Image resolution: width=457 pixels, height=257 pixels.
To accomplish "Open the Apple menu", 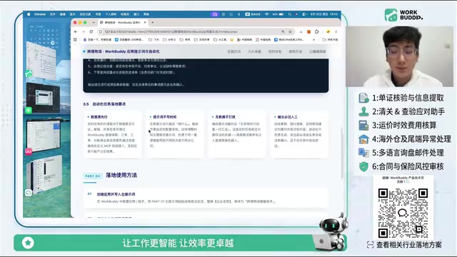I will pos(29,14).
